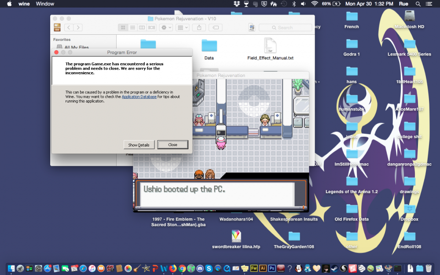The width and height of the screenshot is (440, 275).
Task: Switch Finder to icon view
Action: [x=123, y=27]
